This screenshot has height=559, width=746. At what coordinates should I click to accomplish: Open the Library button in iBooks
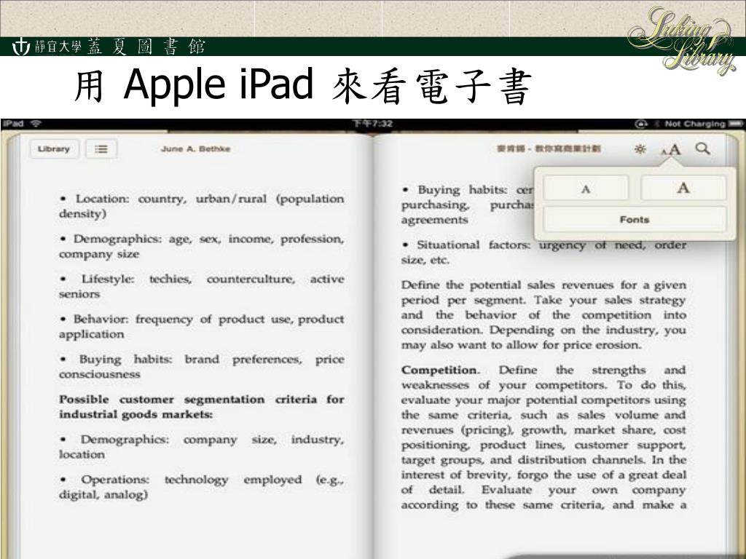tap(54, 148)
